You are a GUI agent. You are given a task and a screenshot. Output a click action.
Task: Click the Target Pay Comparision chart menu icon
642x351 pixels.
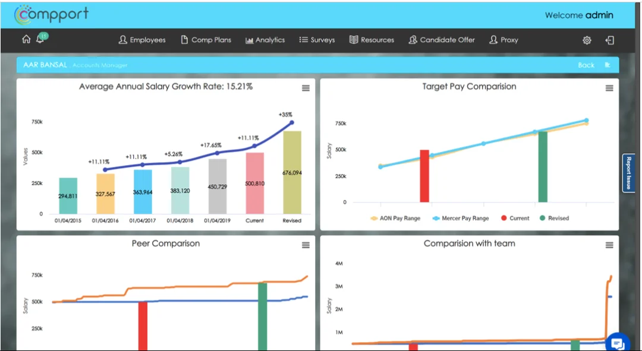click(609, 88)
